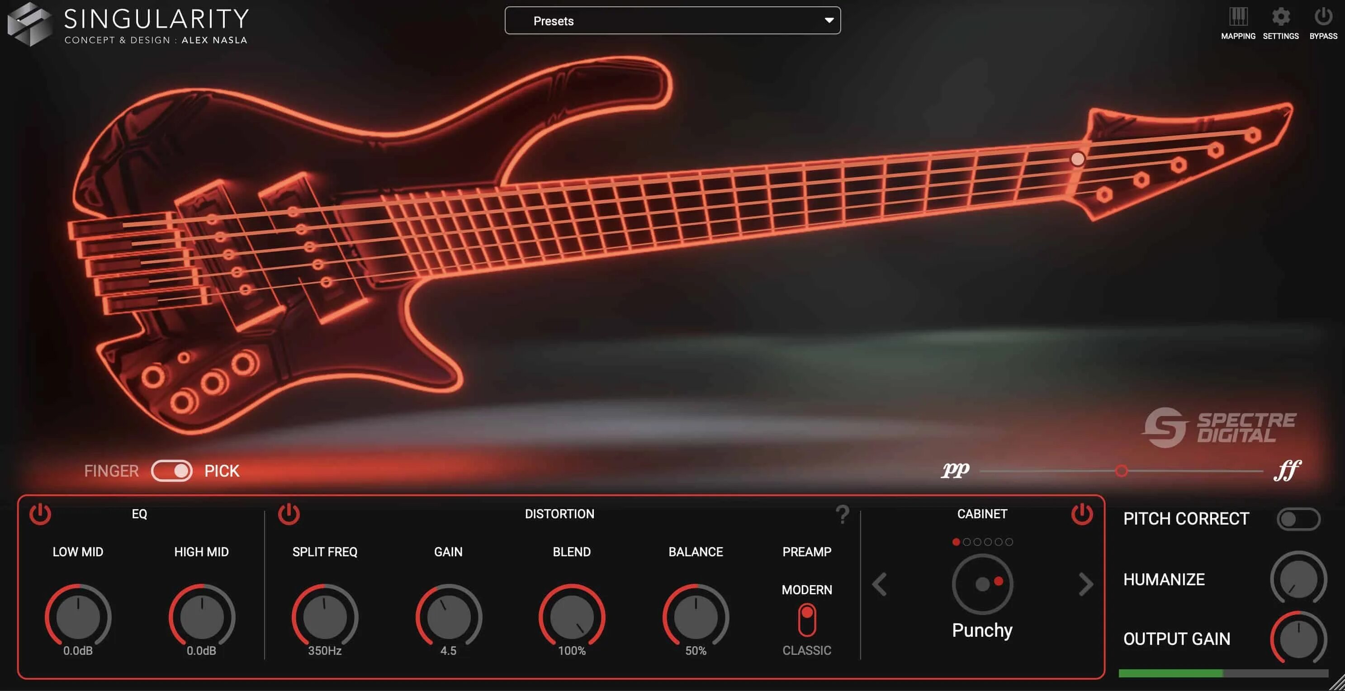Viewport: 1345px width, 691px height.
Task: Flip the Modern/Classic preamp switch
Action: pos(807,620)
